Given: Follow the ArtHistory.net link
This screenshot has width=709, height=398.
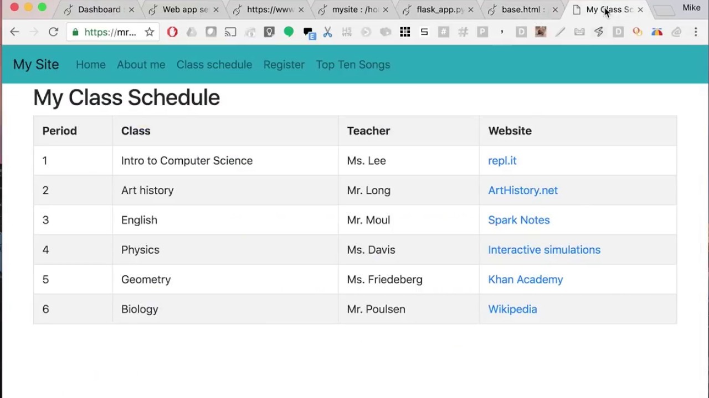Looking at the screenshot, I should click(x=522, y=190).
